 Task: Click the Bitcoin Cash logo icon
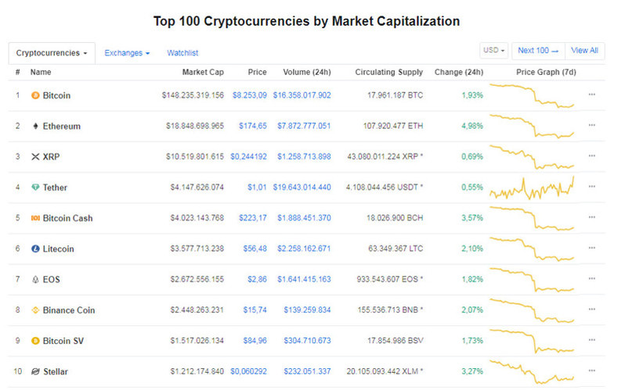(35, 218)
